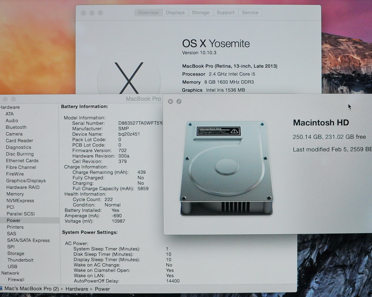Open the Storage tab
This screenshot has width=372, height=297.
click(x=201, y=13)
